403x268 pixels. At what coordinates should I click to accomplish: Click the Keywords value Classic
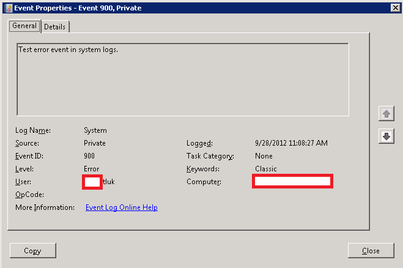[x=266, y=169]
